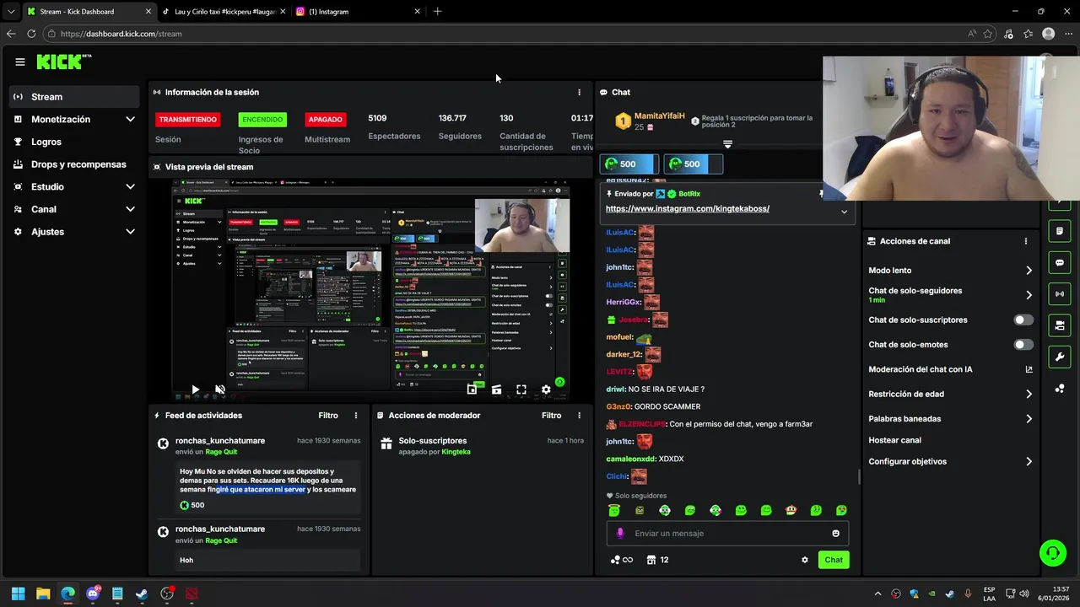Open Configurar objetivos settings
The height and width of the screenshot is (607, 1080).
pyautogui.click(x=950, y=462)
